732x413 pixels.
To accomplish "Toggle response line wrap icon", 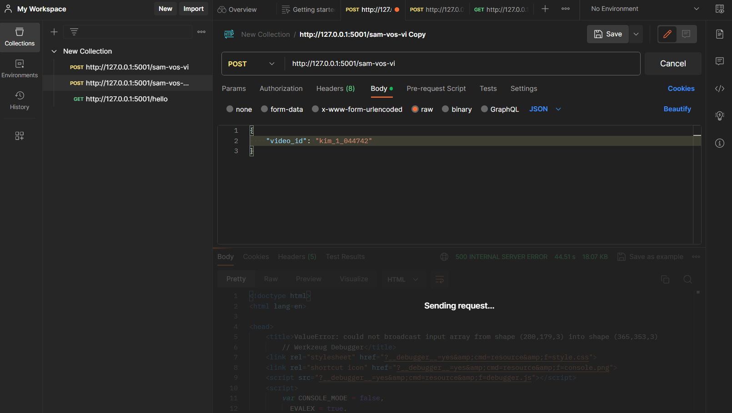I will tap(440, 279).
